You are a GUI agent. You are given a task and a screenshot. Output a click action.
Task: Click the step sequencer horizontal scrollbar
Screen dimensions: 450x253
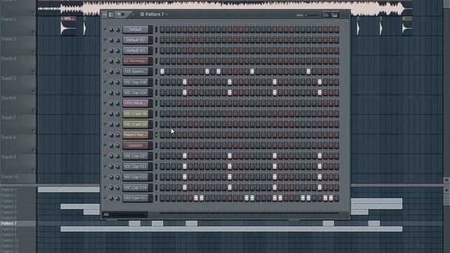pyautogui.click(x=249, y=214)
